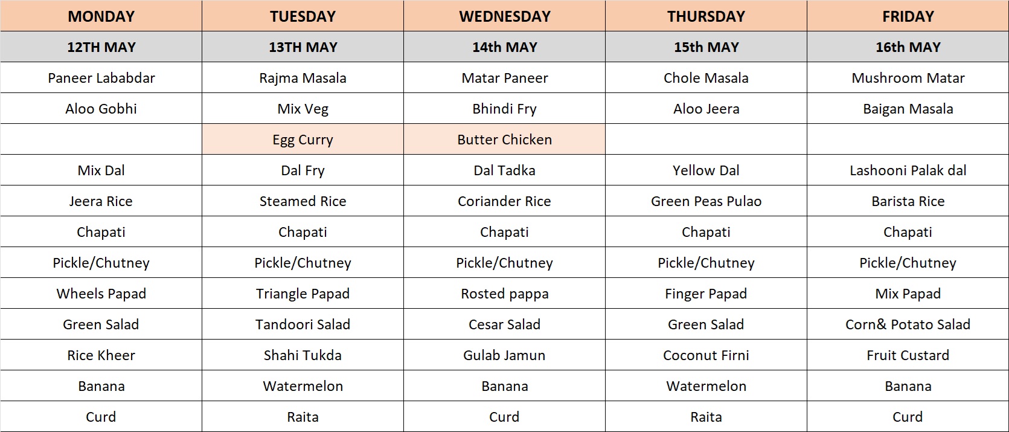Select the Green Peas Pulao cell
The image size is (1009, 432).
(x=706, y=201)
